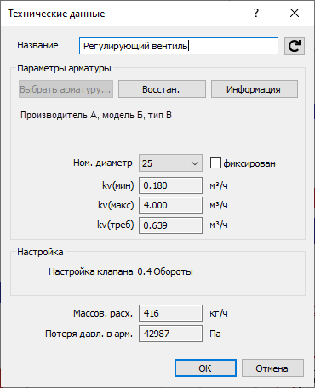Image resolution: width=315 pixels, height=388 pixels.
Task: Click the Па unit label
Action: (x=215, y=334)
